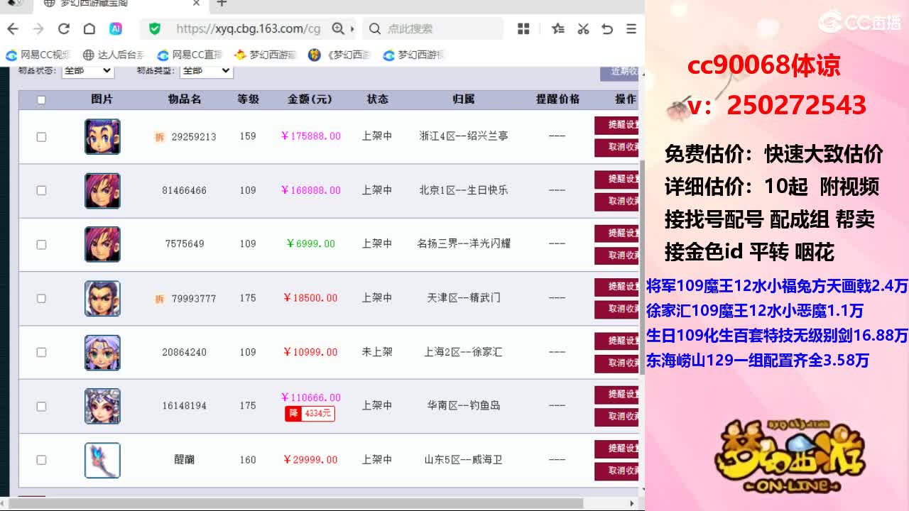
Task: Open the browser hamburger menu
Action: (x=631, y=29)
